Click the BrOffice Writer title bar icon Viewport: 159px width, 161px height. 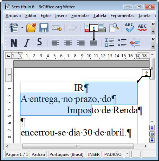(x=7, y=7)
